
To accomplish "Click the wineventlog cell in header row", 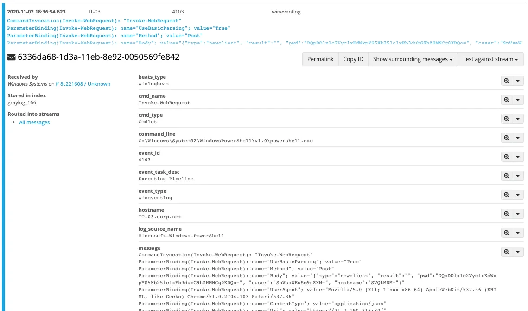I will 286,12.
